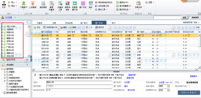
Task: Click 已设置 link for 推广时段
Action: 127,82
